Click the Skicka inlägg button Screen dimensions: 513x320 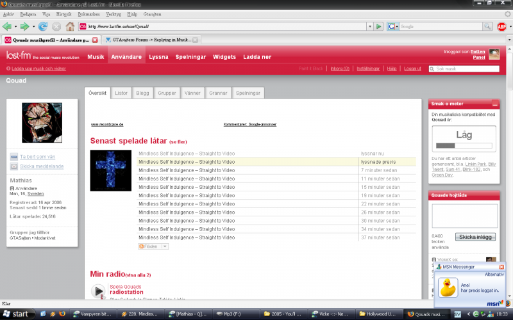click(x=475, y=237)
